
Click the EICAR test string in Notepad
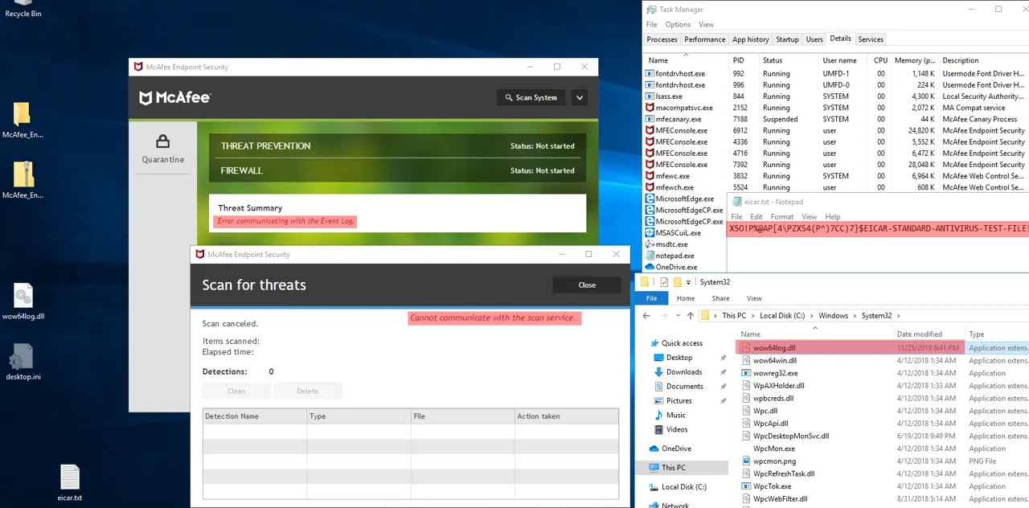point(878,229)
